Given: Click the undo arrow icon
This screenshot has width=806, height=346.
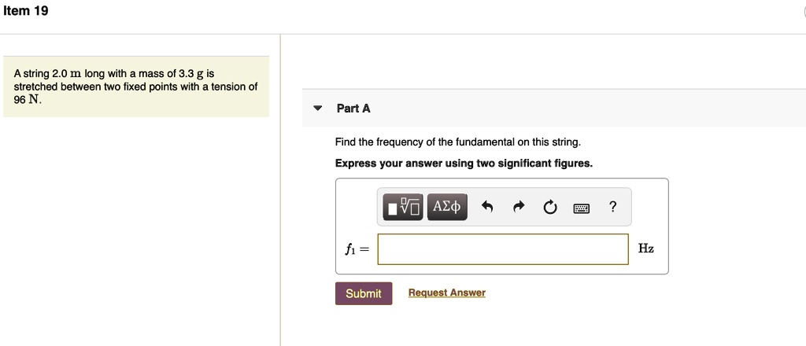Looking at the screenshot, I should point(487,208).
